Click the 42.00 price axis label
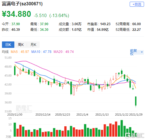The image size is (146, 140). 8,85
